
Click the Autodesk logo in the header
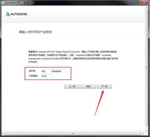17,14
